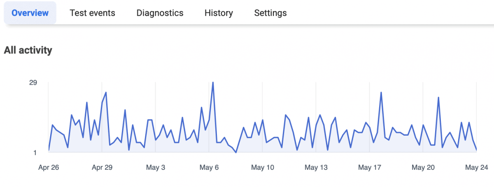
Task: Click the tall spike just after May 17
Action: coord(381,92)
